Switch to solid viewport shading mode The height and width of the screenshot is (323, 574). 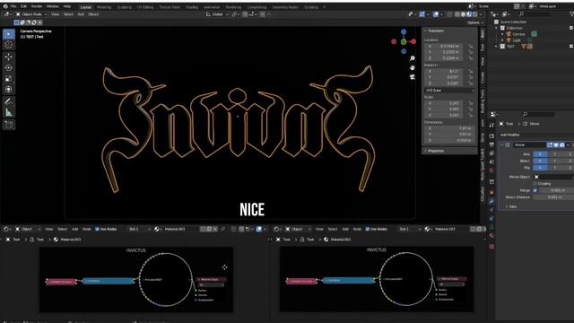[x=463, y=14]
